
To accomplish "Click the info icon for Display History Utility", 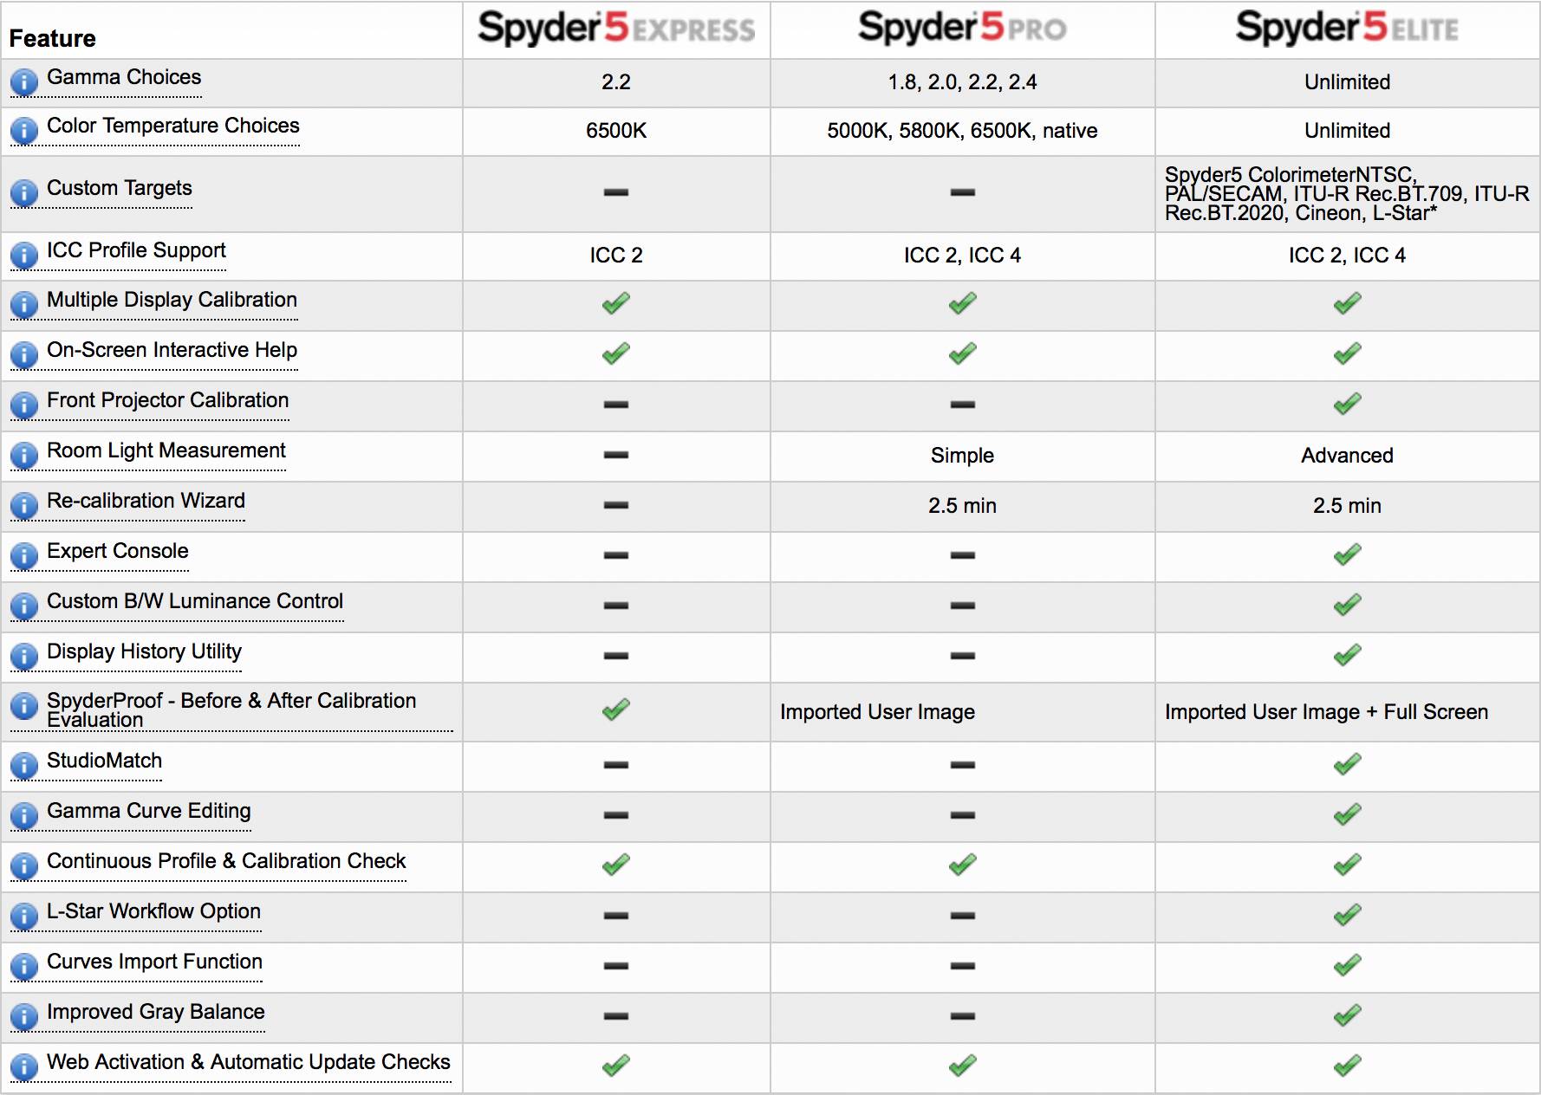I will point(23,656).
